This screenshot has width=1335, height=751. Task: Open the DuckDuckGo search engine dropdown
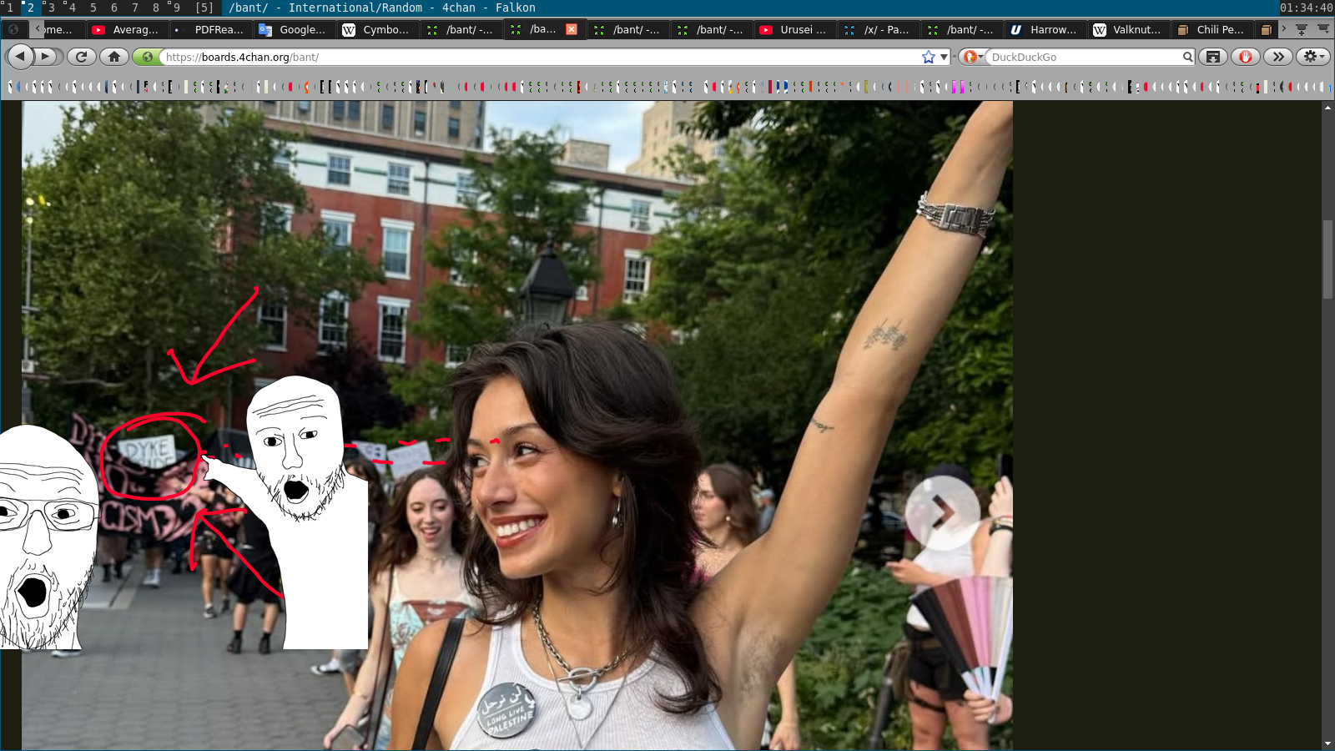click(x=971, y=57)
